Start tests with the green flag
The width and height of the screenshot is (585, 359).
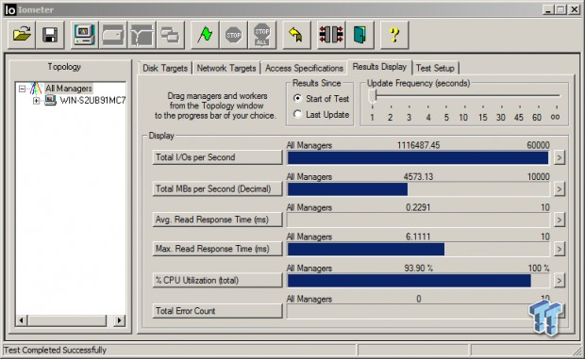point(205,35)
